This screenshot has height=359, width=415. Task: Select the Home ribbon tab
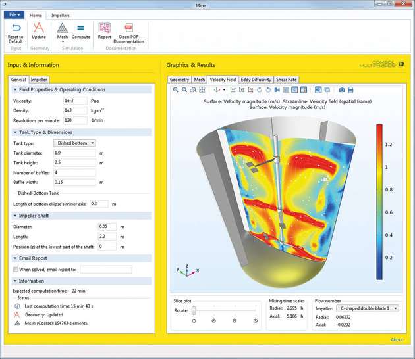tap(36, 16)
